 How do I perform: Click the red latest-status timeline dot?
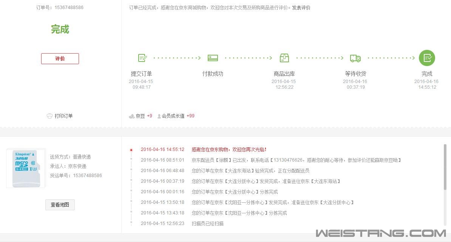(131, 150)
